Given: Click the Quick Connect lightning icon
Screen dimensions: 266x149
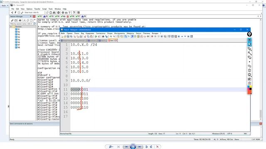Looking at the screenshot, I should coord(15,12).
